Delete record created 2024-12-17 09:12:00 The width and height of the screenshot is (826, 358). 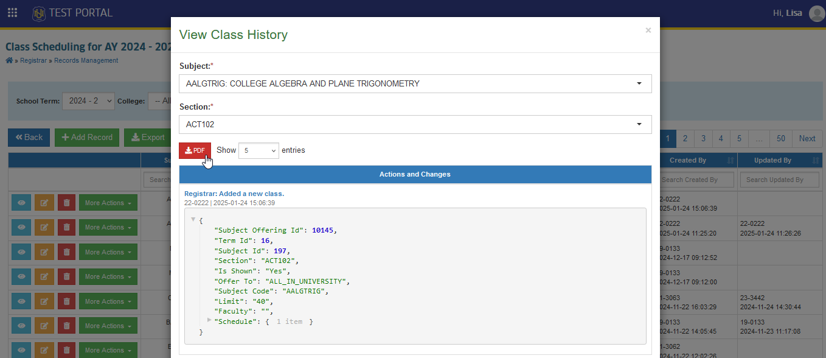[x=67, y=276]
